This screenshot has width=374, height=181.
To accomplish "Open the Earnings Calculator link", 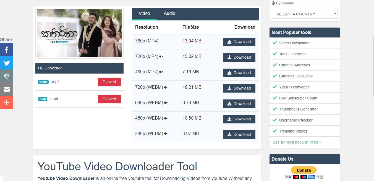I will [x=296, y=76].
